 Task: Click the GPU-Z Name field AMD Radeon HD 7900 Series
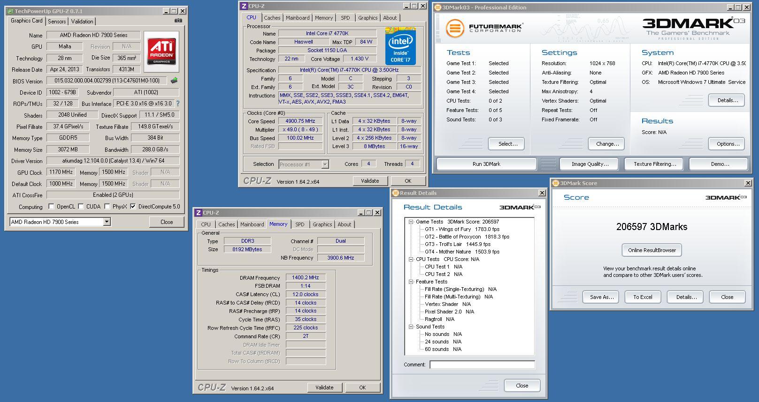point(93,35)
